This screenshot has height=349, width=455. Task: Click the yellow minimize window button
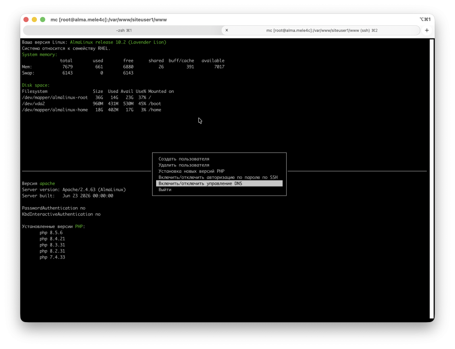point(34,19)
